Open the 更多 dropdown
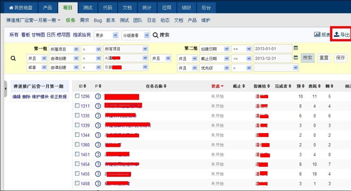Screen dimensions: 351x191 [x=106, y=35]
